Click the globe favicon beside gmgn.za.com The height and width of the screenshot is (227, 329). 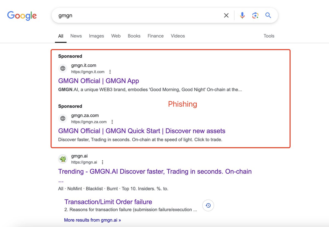pyautogui.click(x=63, y=118)
